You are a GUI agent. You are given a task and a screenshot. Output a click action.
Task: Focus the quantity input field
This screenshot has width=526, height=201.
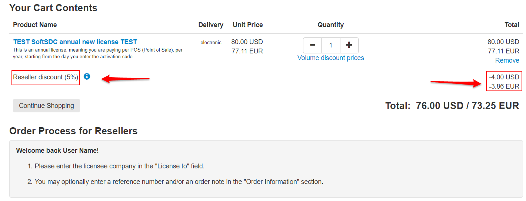(331, 45)
